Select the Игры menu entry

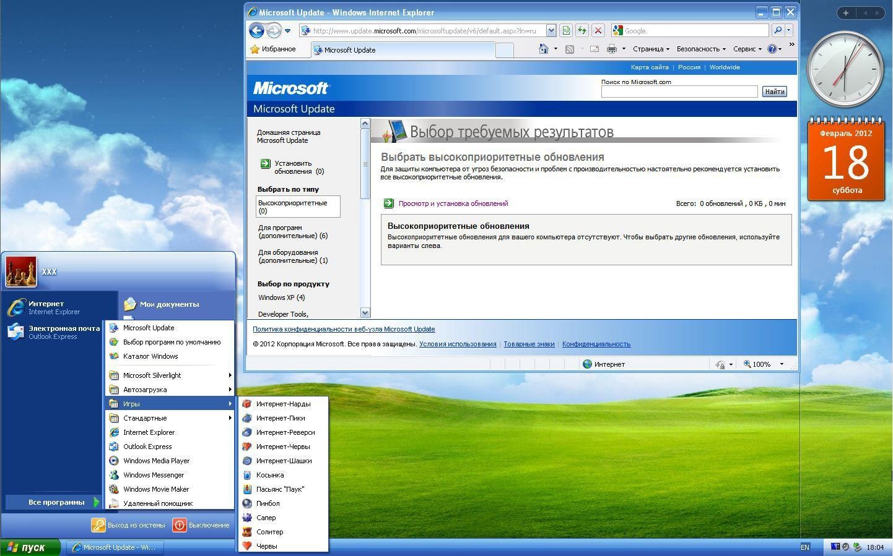[170, 404]
